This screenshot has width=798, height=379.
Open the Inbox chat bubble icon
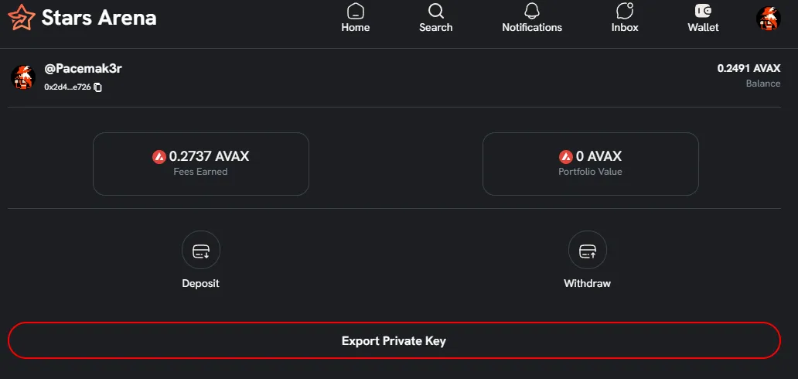click(625, 11)
